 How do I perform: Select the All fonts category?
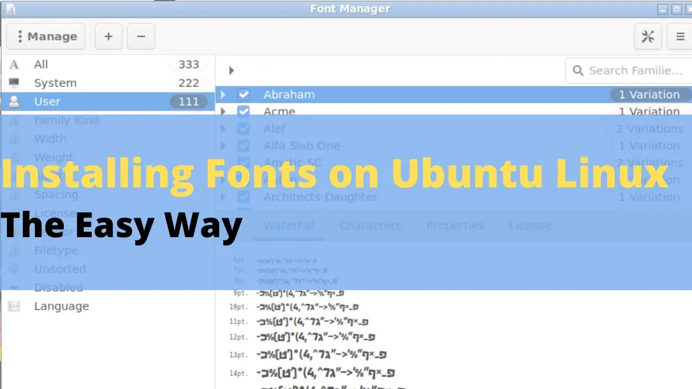click(108, 64)
